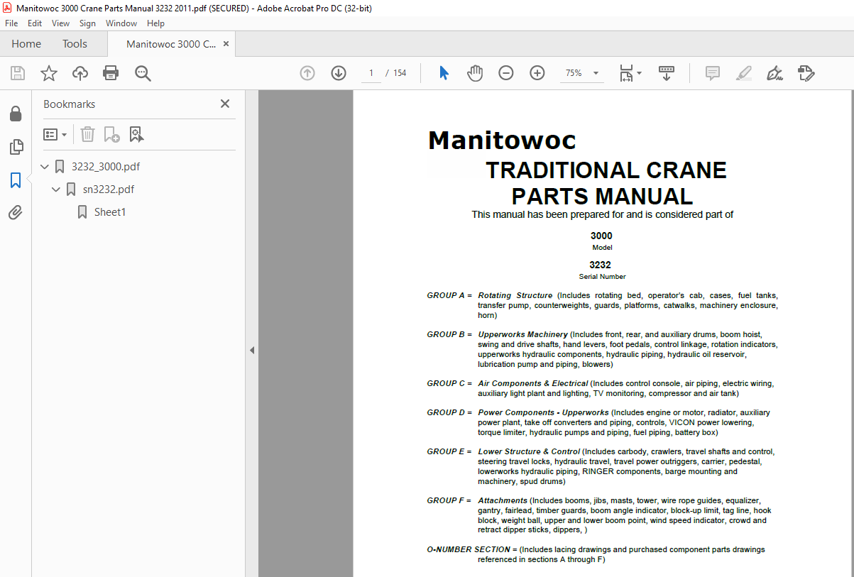Select the highlight text pen tool
Screen dimensions: 854x577
[743, 73]
